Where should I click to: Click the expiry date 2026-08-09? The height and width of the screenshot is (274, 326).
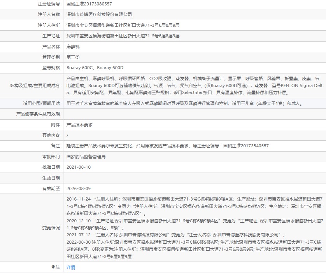[79, 188]
